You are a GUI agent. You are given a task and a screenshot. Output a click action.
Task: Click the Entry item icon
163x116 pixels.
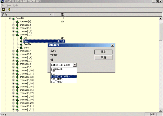21,47
